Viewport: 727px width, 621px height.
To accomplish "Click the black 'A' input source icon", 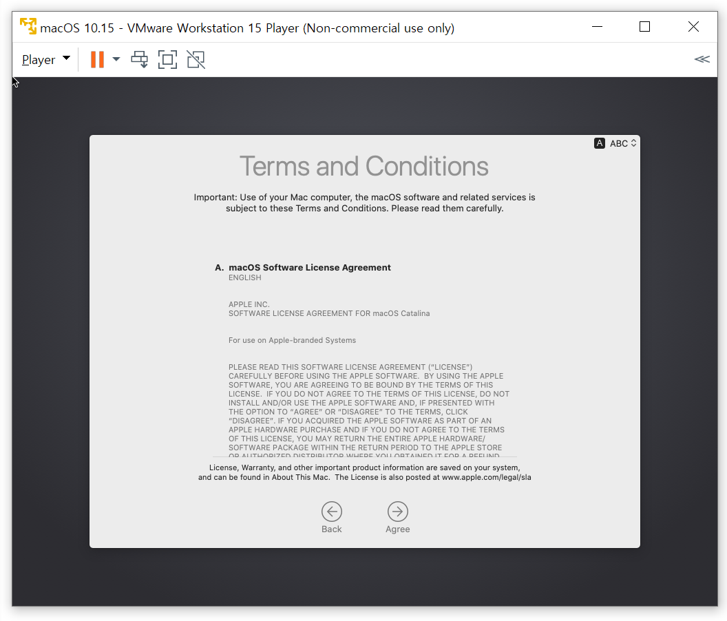I will pos(600,143).
